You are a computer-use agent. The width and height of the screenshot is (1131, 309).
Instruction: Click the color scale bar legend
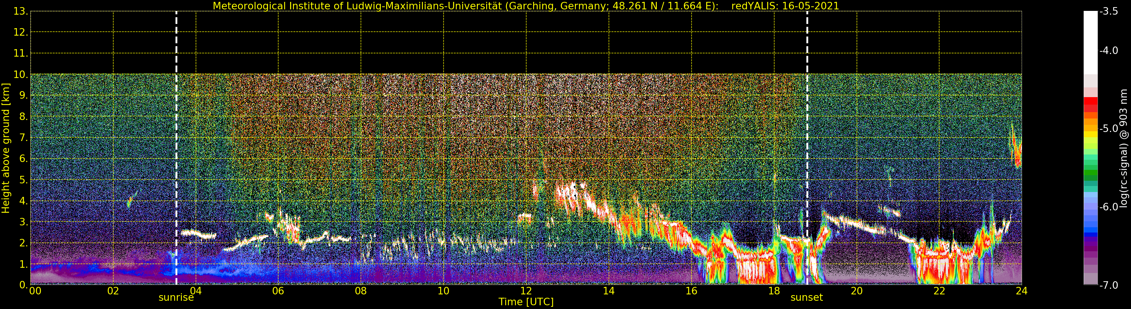1090,148
